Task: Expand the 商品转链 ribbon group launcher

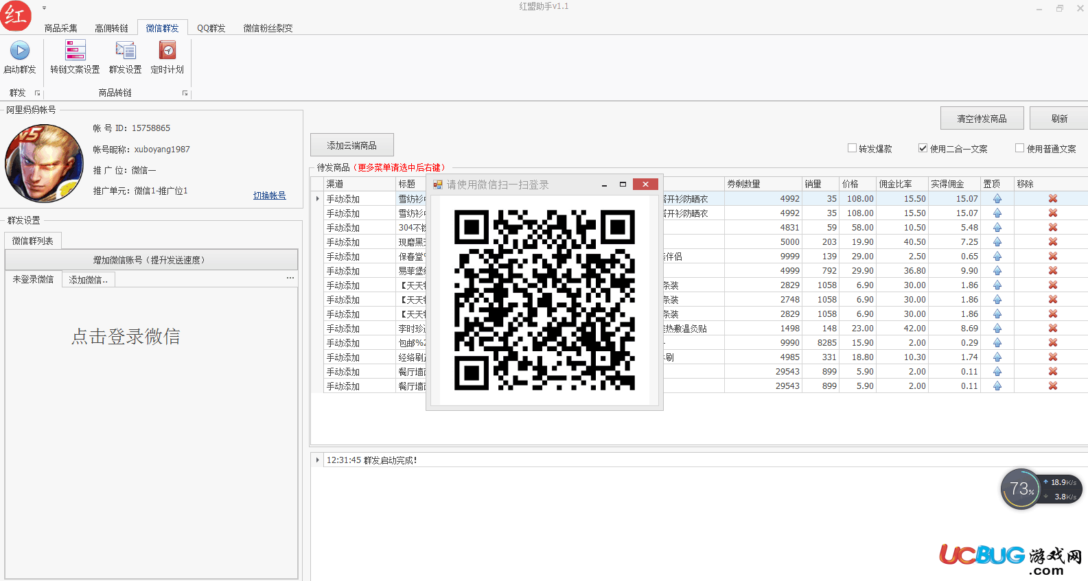Action: [185, 93]
